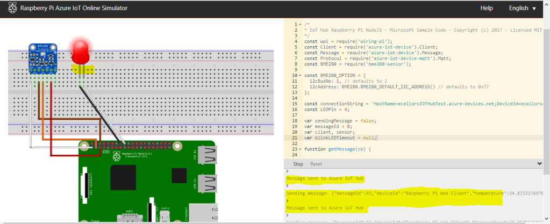Fold the BME280_OPTION block at line 10
The width and height of the screenshot is (550, 224).
(299, 75)
